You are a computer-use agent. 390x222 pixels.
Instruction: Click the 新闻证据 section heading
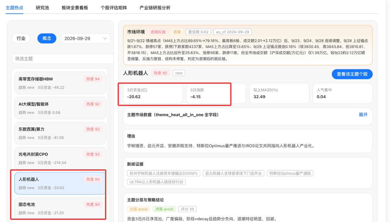135,164
